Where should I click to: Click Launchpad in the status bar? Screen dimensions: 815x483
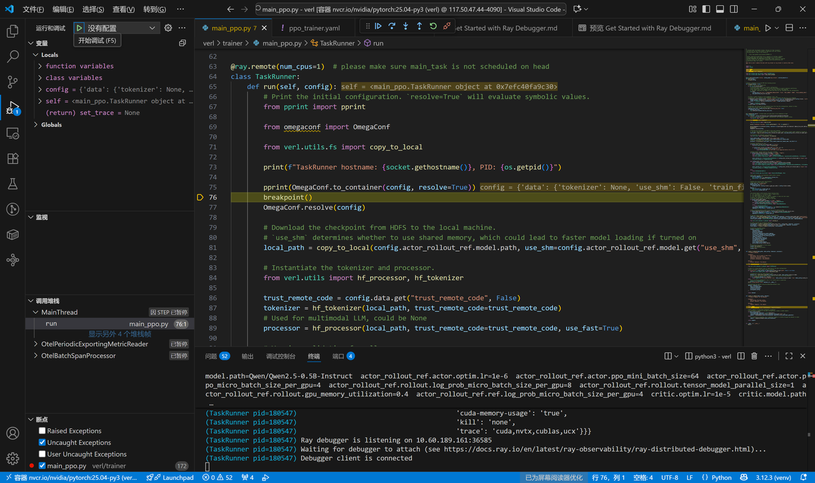(x=173, y=477)
